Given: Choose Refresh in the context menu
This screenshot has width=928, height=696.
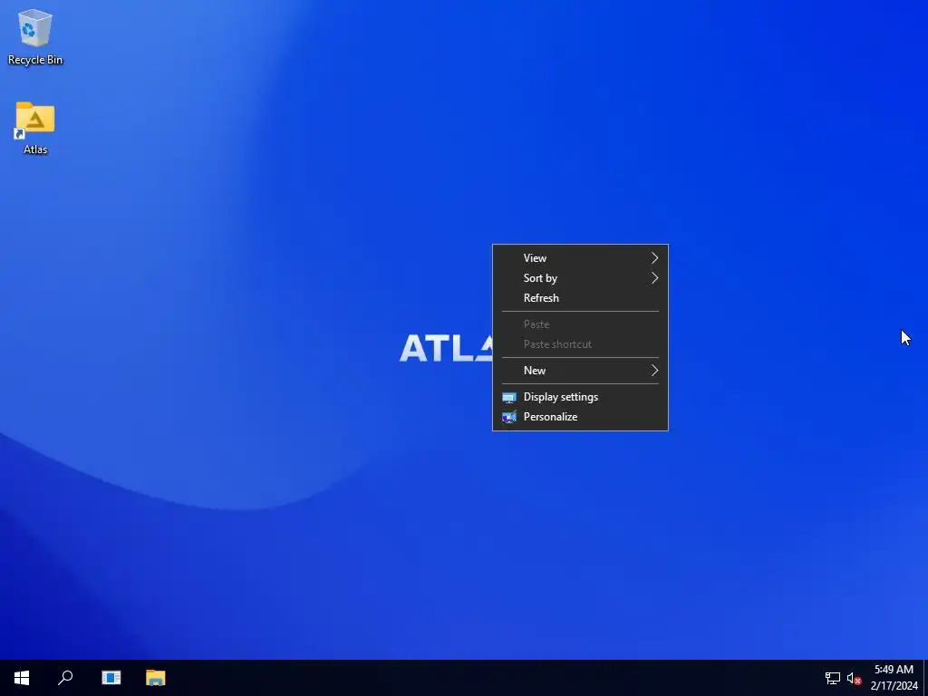Looking at the screenshot, I should pyautogui.click(x=580, y=298).
